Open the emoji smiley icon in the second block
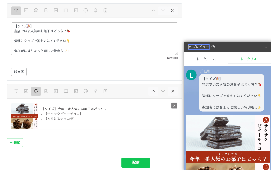This screenshot has width=271, height=170. [x=86, y=91]
